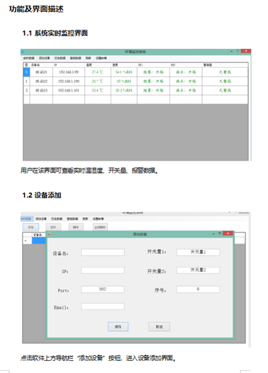Click the 开关量1 text field

pyautogui.click(x=198, y=252)
